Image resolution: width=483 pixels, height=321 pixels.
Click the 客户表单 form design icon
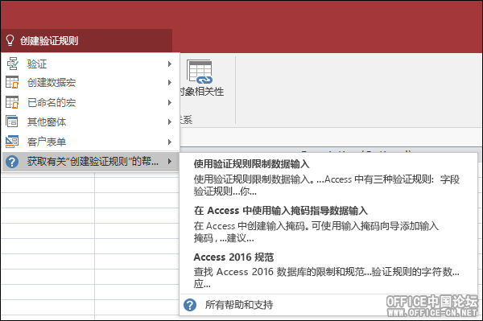tap(12, 142)
